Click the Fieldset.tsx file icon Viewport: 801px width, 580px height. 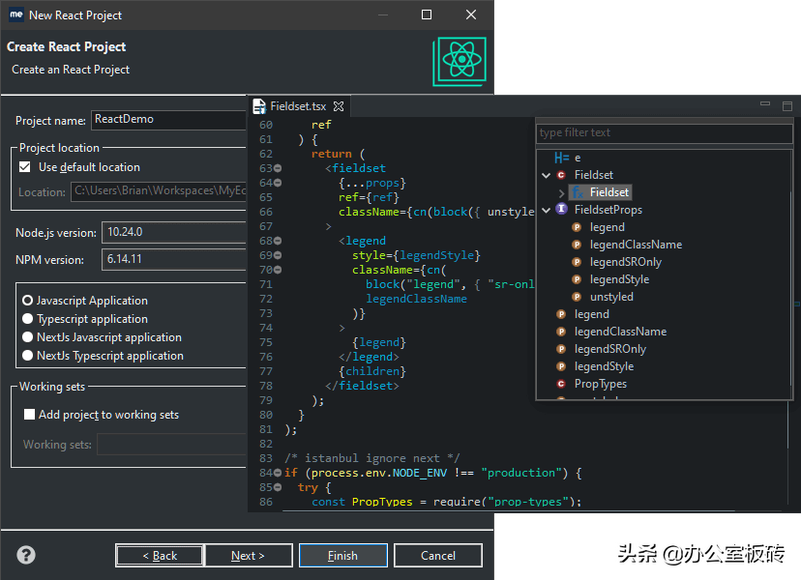pos(259,106)
